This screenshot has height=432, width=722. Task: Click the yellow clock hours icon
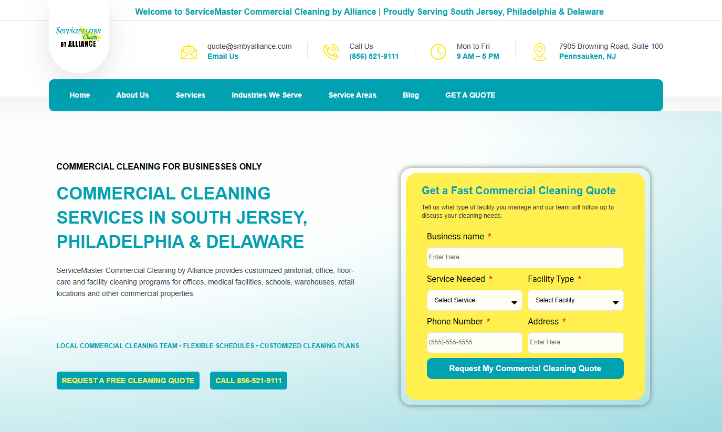coord(438,51)
